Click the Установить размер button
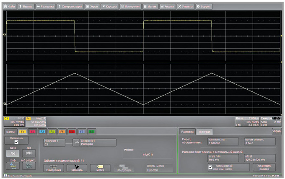 click(264, 167)
